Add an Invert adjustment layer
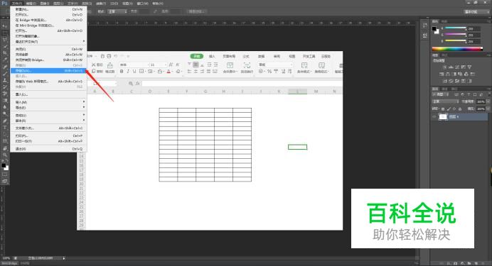Viewport: 492px width, 266px height. (x=444, y=81)
